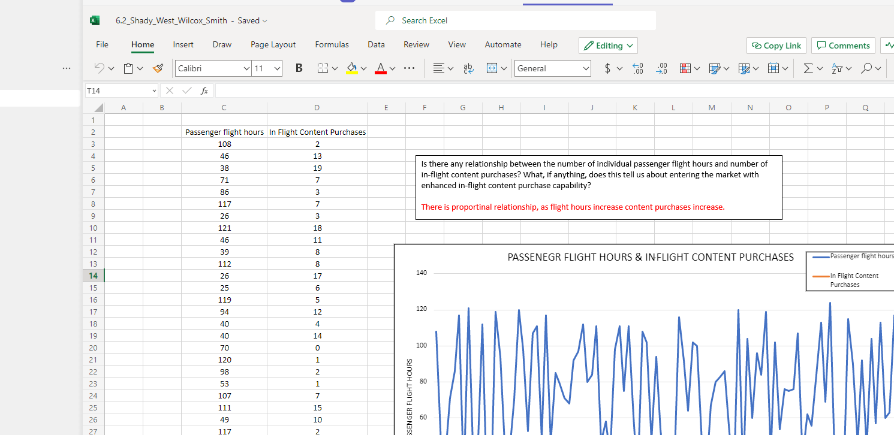Click the Paste clipboard icon
Screen dimensions: 894x435
click(x=128, y=68)
